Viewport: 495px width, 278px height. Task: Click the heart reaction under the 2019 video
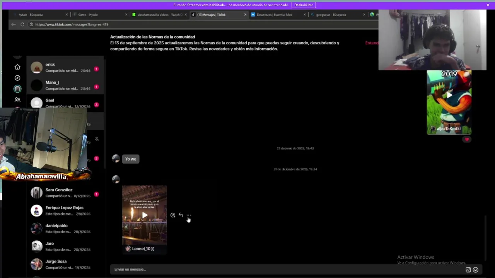[467, 139]
